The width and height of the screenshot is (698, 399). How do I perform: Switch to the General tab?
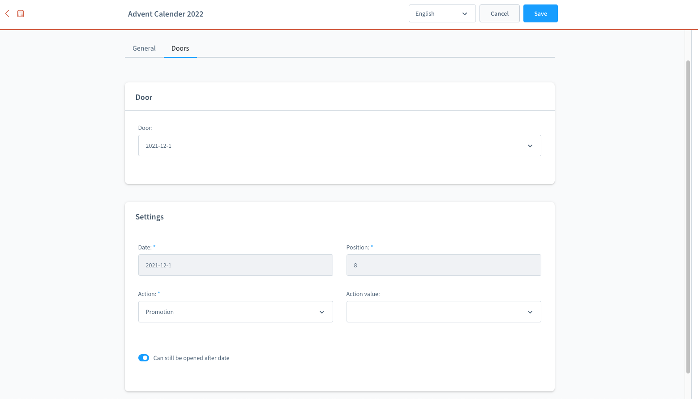point(144,48)
